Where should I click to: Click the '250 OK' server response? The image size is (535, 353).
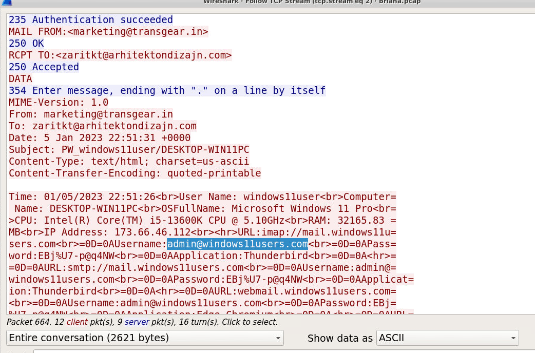coord(26,43)
